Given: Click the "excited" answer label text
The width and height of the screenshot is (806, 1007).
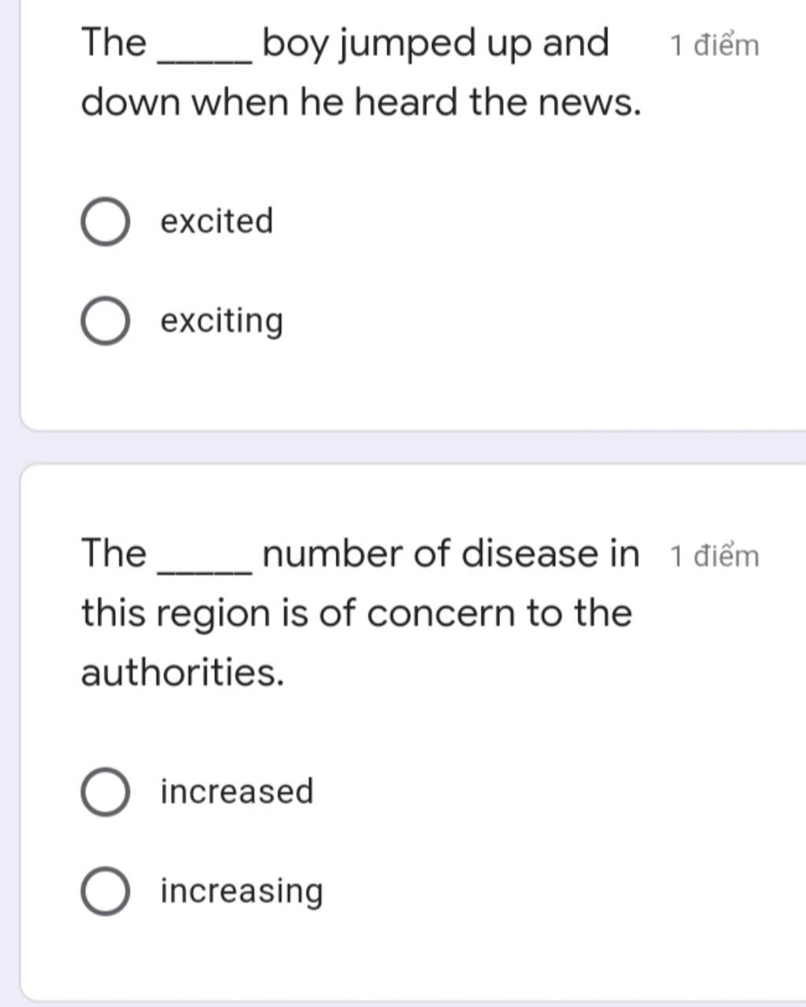Looking at the screenshot, I should (216, 221).
